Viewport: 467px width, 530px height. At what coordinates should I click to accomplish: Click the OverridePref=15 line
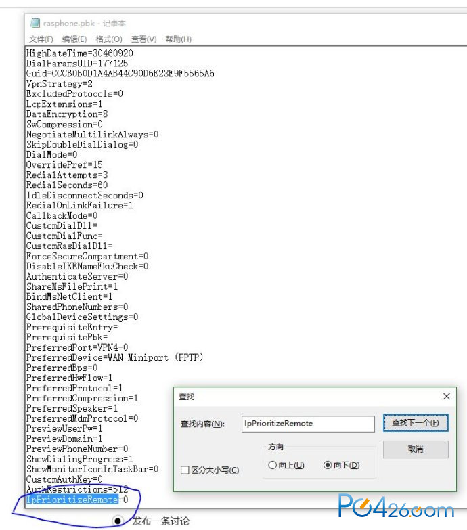pos(64,165)
